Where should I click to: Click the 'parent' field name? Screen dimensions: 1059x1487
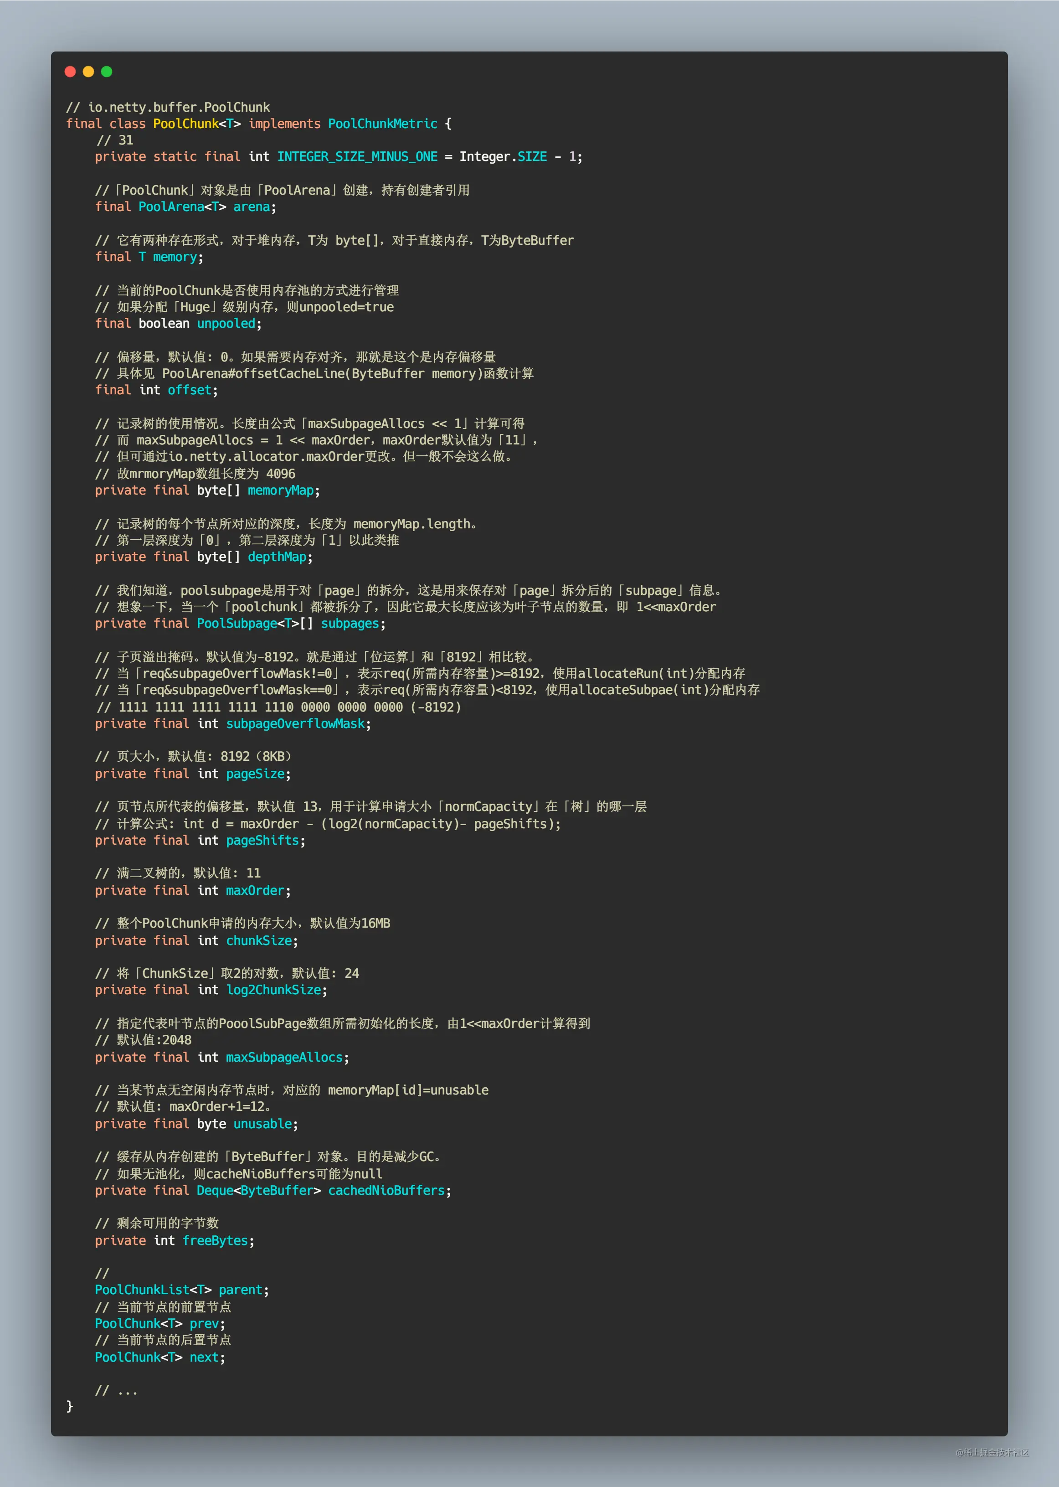(241, 1290)
